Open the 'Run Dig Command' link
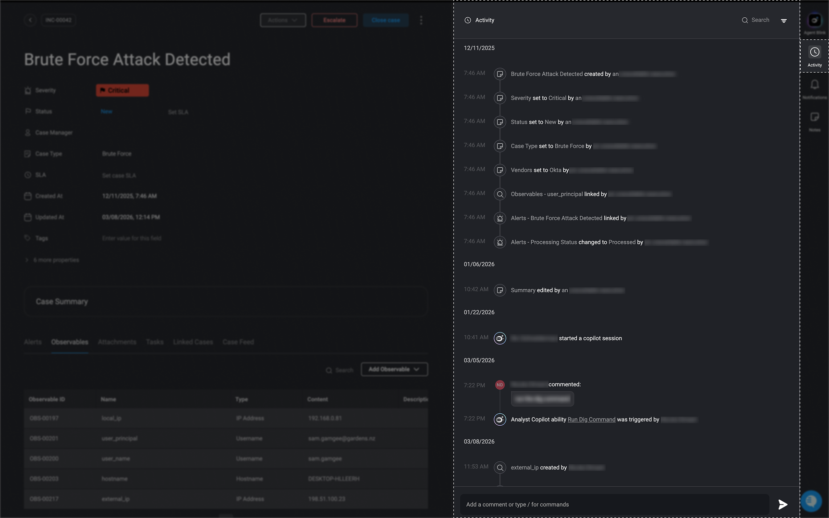Image resolution: width=829 pixels, height=518 pixels. (x=591, y=419)
